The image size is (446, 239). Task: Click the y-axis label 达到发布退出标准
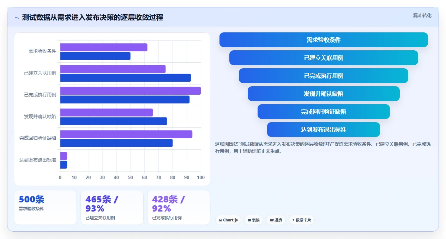click(x=38, y=160)
